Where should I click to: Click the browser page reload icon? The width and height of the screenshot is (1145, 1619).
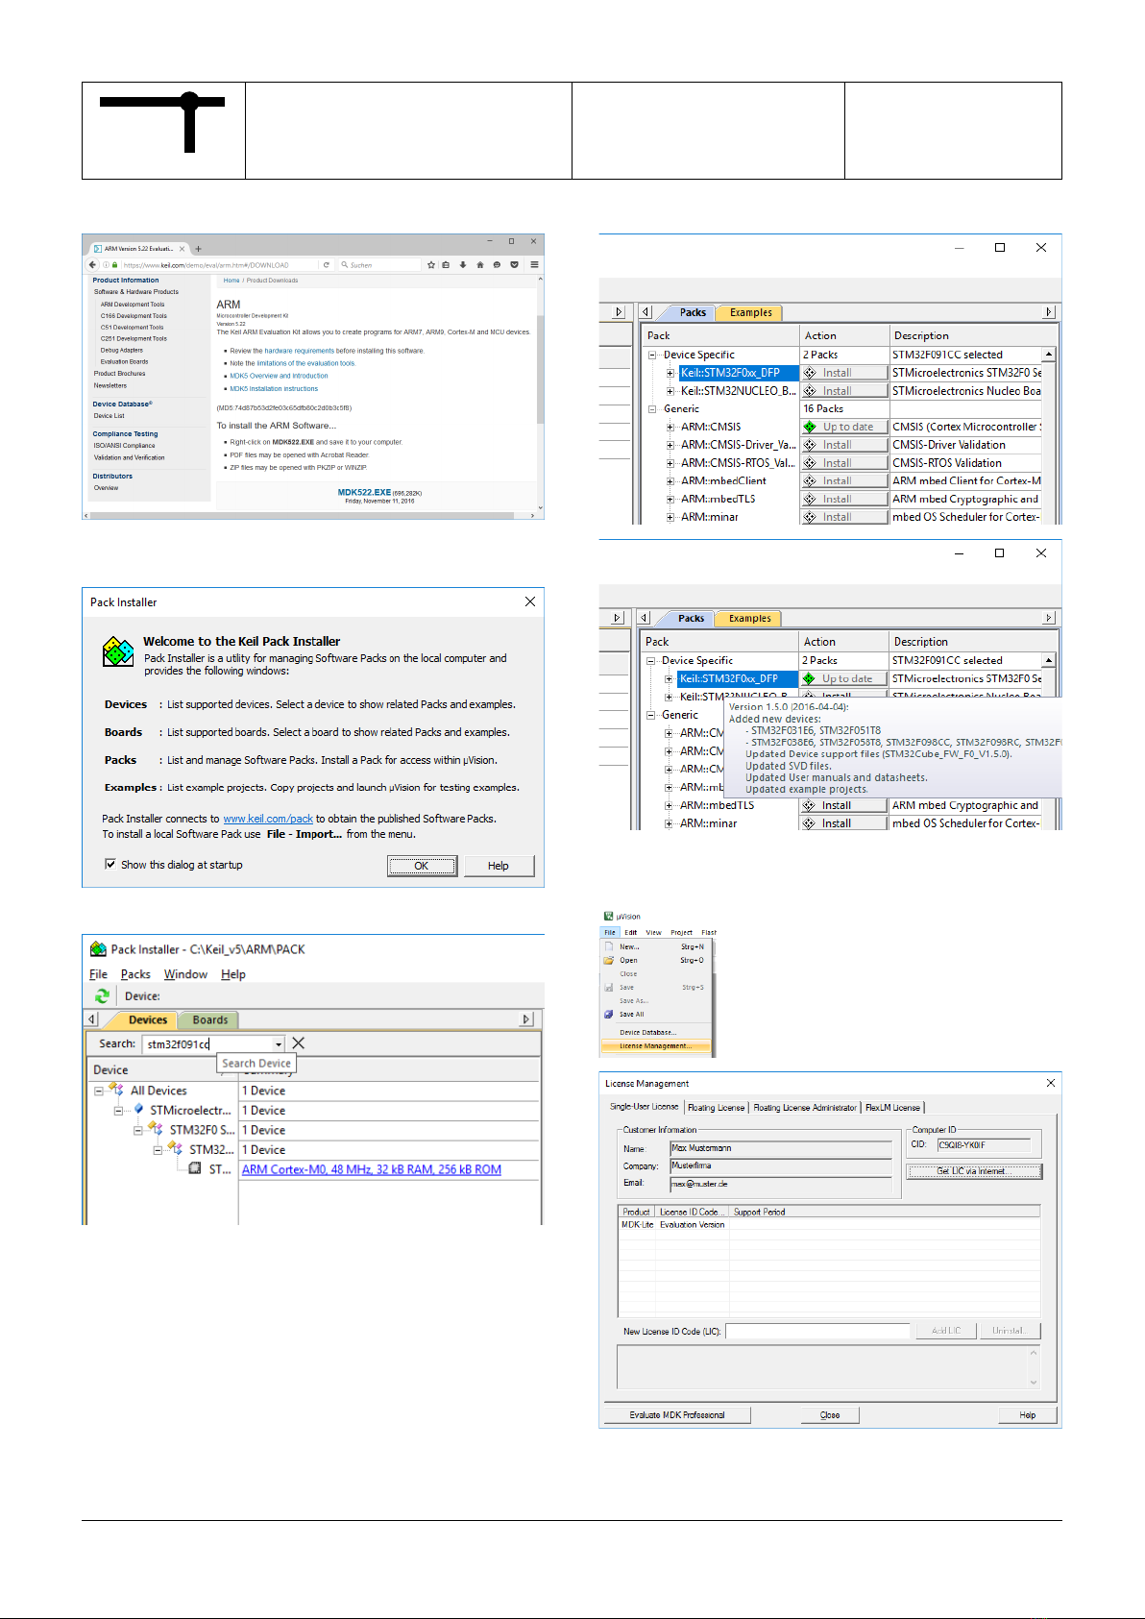point(327,264)
